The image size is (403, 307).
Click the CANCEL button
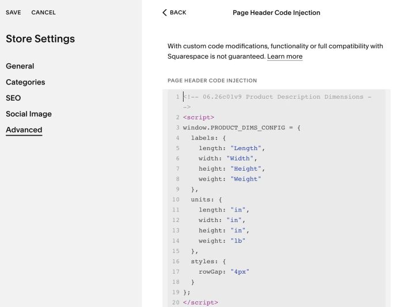click(43, 13)
